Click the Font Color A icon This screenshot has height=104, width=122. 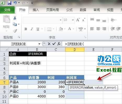coord(70,29)
